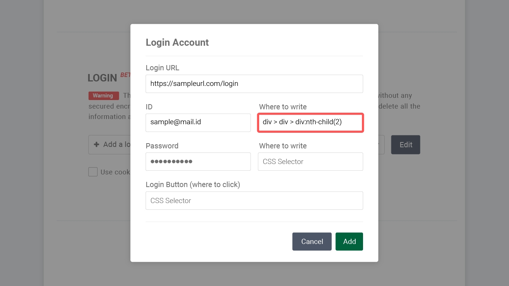Click the Login URL label text
The width and height of the screenshot is (509, 286).
click(162, 68)
